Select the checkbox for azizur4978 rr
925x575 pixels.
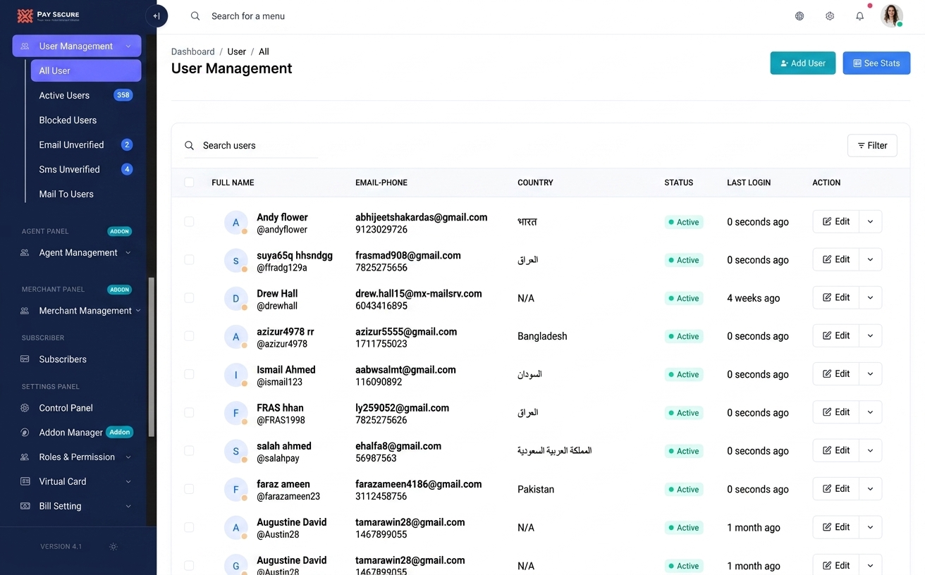pos(189,335)
